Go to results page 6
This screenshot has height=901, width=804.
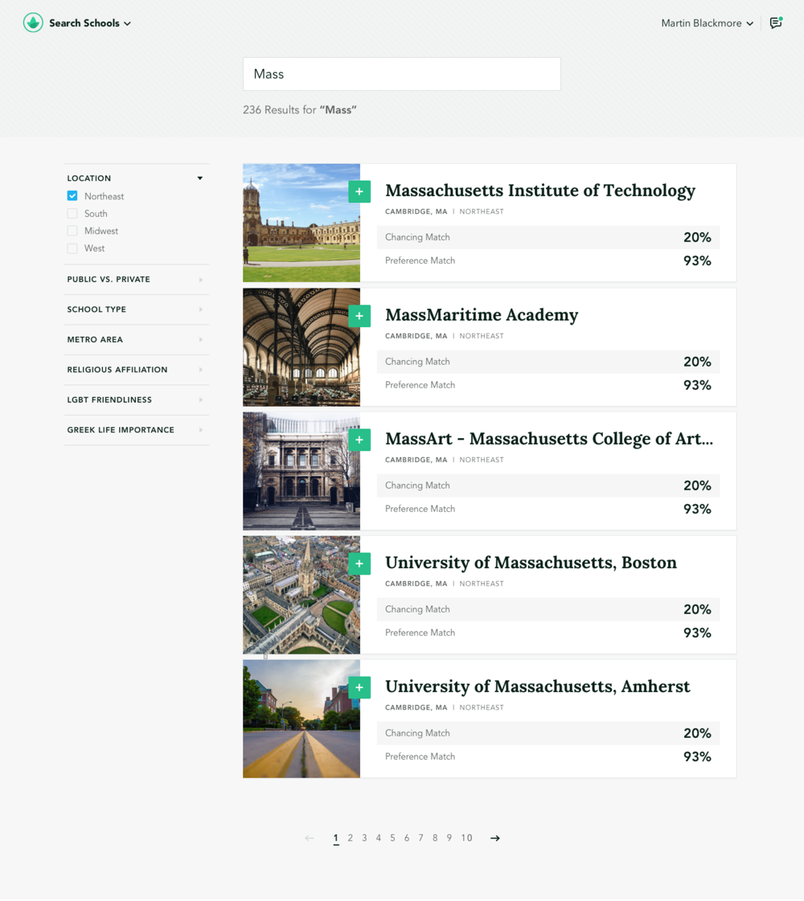(x=406, y=838)
